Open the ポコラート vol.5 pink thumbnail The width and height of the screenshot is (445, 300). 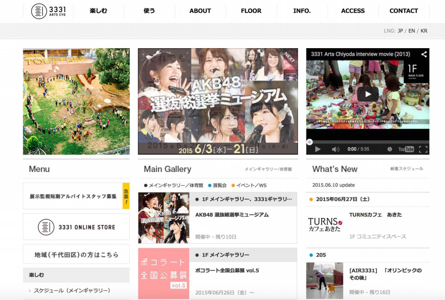[x=164, y=274]
